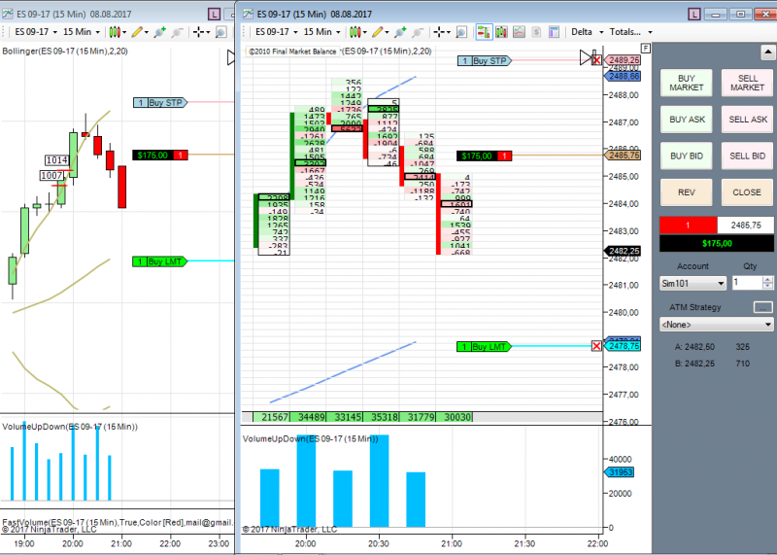Viewport: 777px width, 555px height.
Task: Open ES 09-17 instrument dropdown in left window
Action: [x=36, y=32]
